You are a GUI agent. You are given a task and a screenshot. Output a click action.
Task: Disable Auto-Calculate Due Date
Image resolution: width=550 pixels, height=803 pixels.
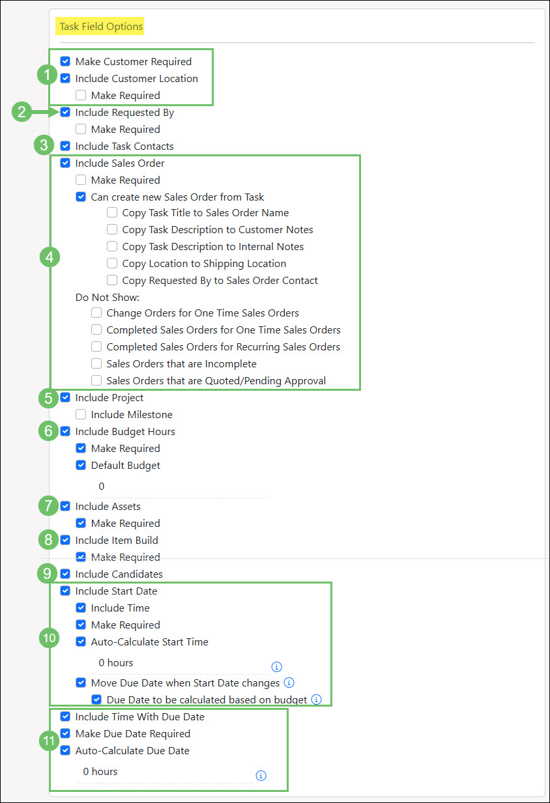[65, 750]
